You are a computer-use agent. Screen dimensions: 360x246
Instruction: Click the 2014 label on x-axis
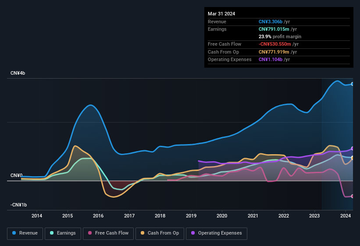pyautogui.click(x=37, y=216)
